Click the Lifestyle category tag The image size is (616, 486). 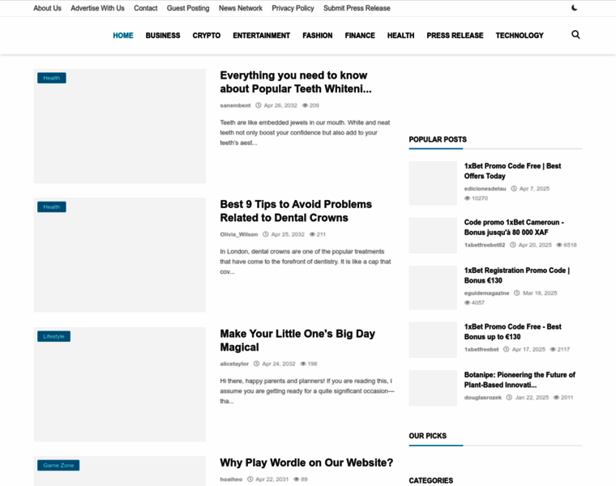53,336
